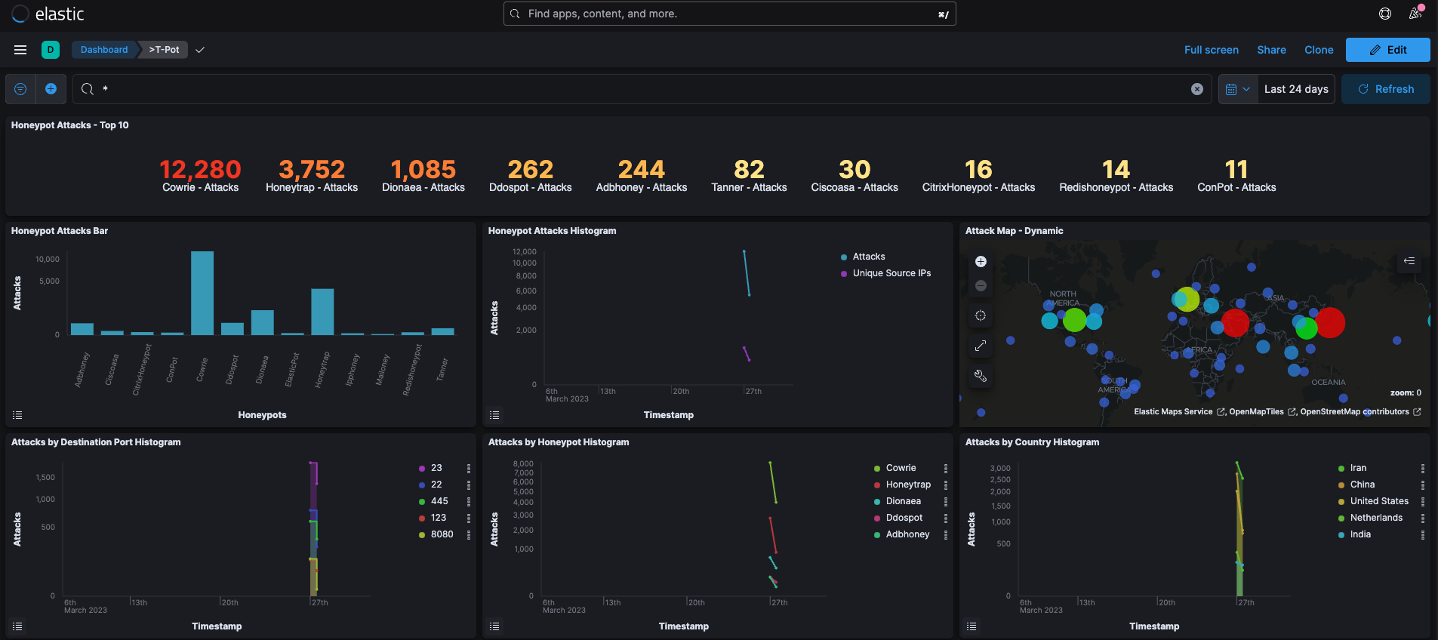Toggle Netherlands series in legend
1438x640 pixels.
(1376, 518)
